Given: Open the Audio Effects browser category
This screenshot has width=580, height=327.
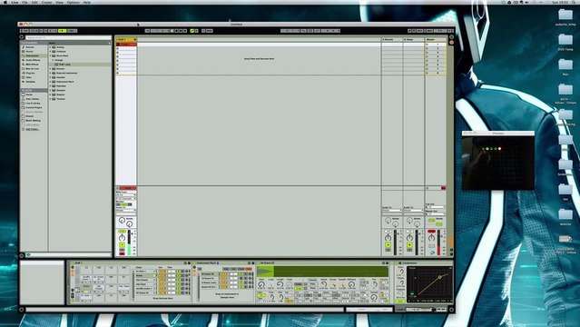Looking at the screenshot, I should click(33, 60).
